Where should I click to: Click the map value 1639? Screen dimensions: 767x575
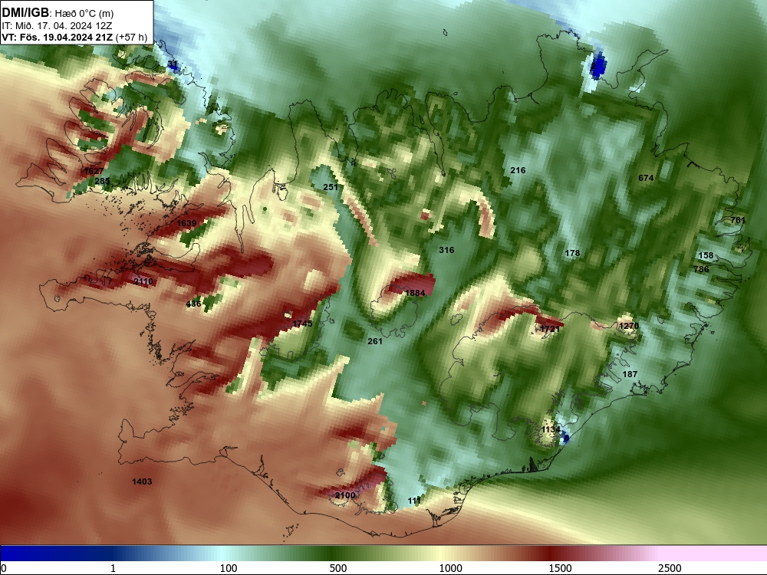(x=186, y=223)
